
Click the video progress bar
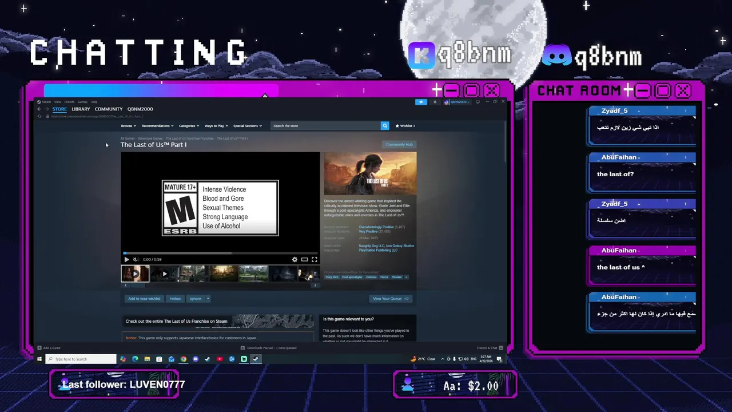coord(220,253)
